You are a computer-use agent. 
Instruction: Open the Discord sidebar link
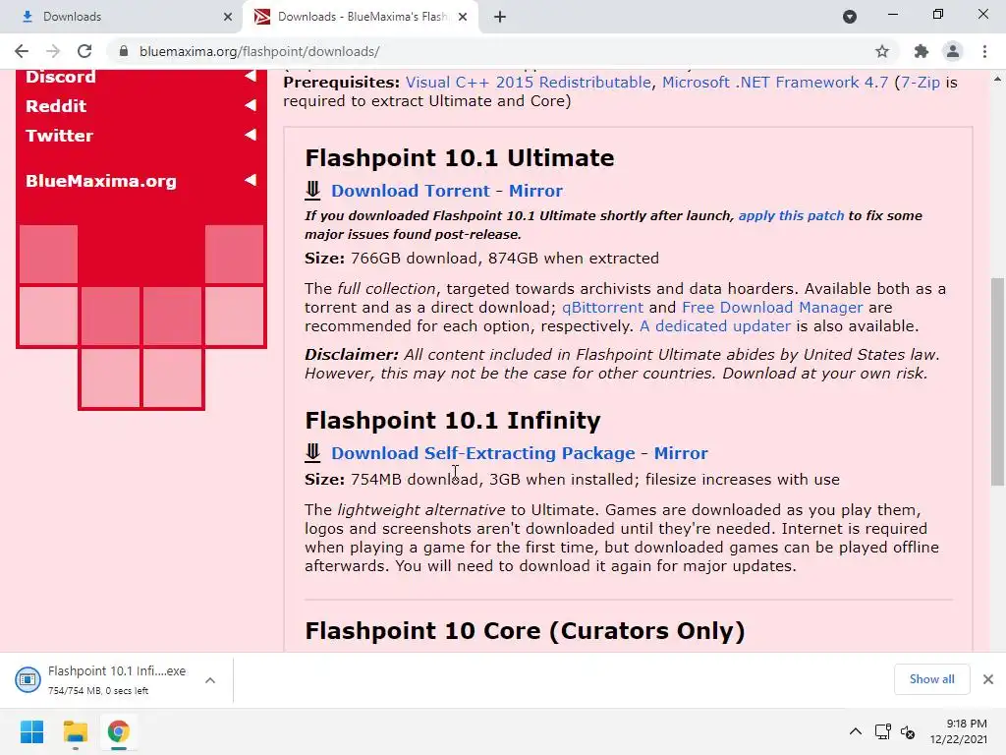pos(60,77)
